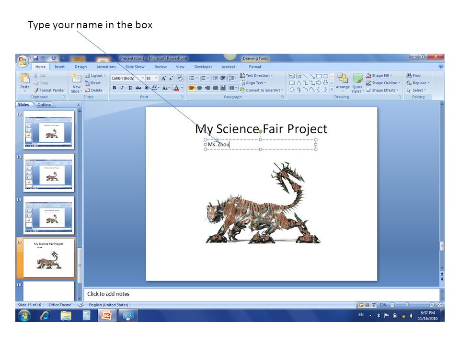Screen dimensions: 460x345
Task: Select the Format Painter tool
Action: (49, 91)
